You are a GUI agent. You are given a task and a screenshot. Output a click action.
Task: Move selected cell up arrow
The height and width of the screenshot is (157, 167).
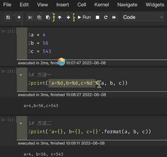tap(60, 17)
